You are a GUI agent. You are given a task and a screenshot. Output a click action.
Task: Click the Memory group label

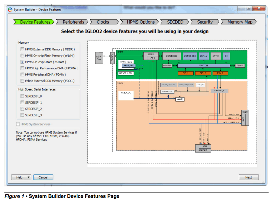(x=24, y=43)
